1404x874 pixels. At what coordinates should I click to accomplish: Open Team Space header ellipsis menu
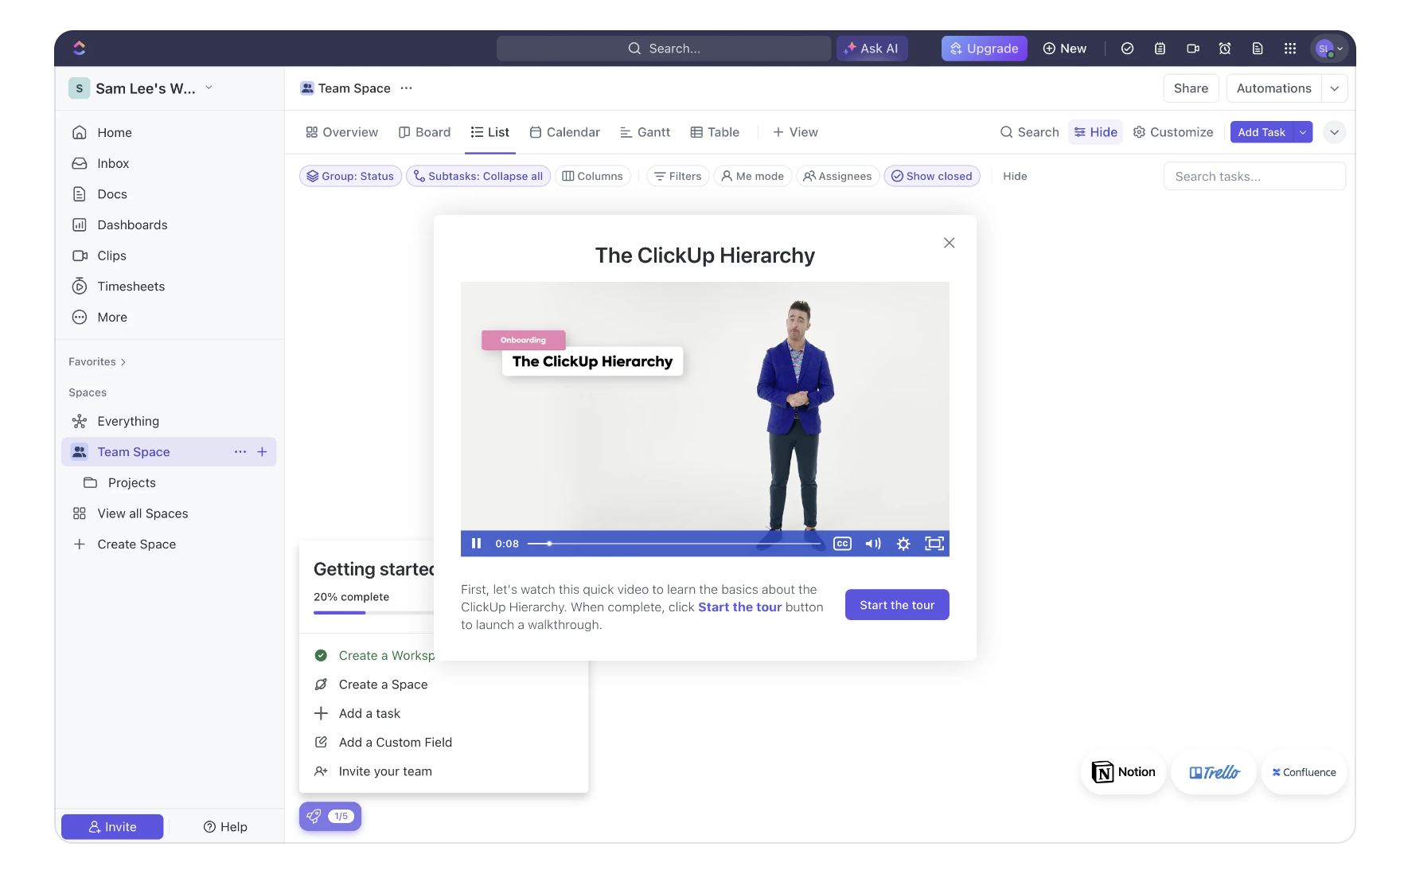pos(407,88)
